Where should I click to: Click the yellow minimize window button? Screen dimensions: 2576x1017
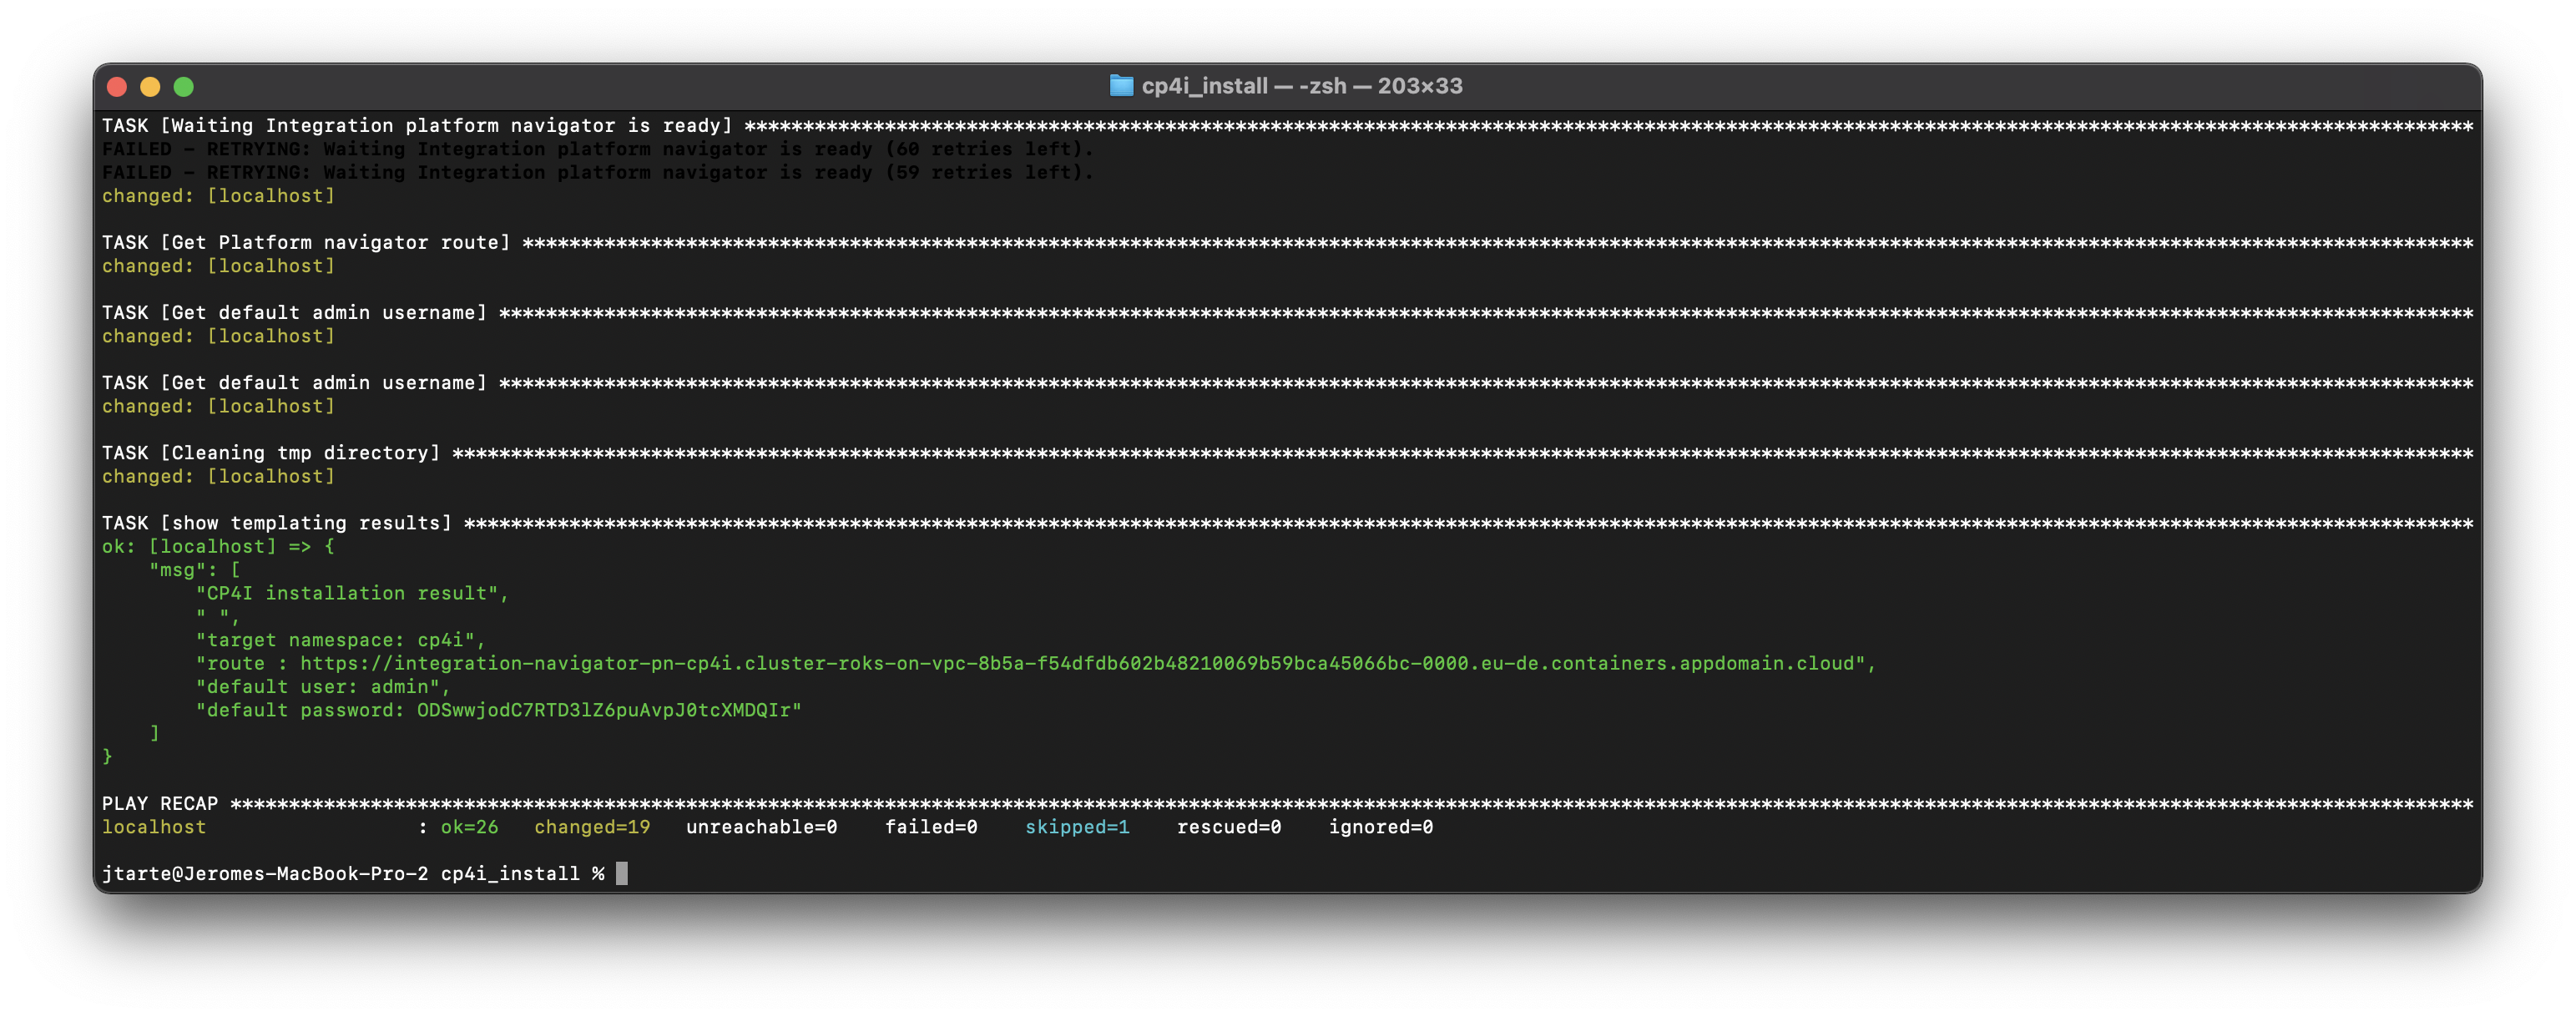150,87
